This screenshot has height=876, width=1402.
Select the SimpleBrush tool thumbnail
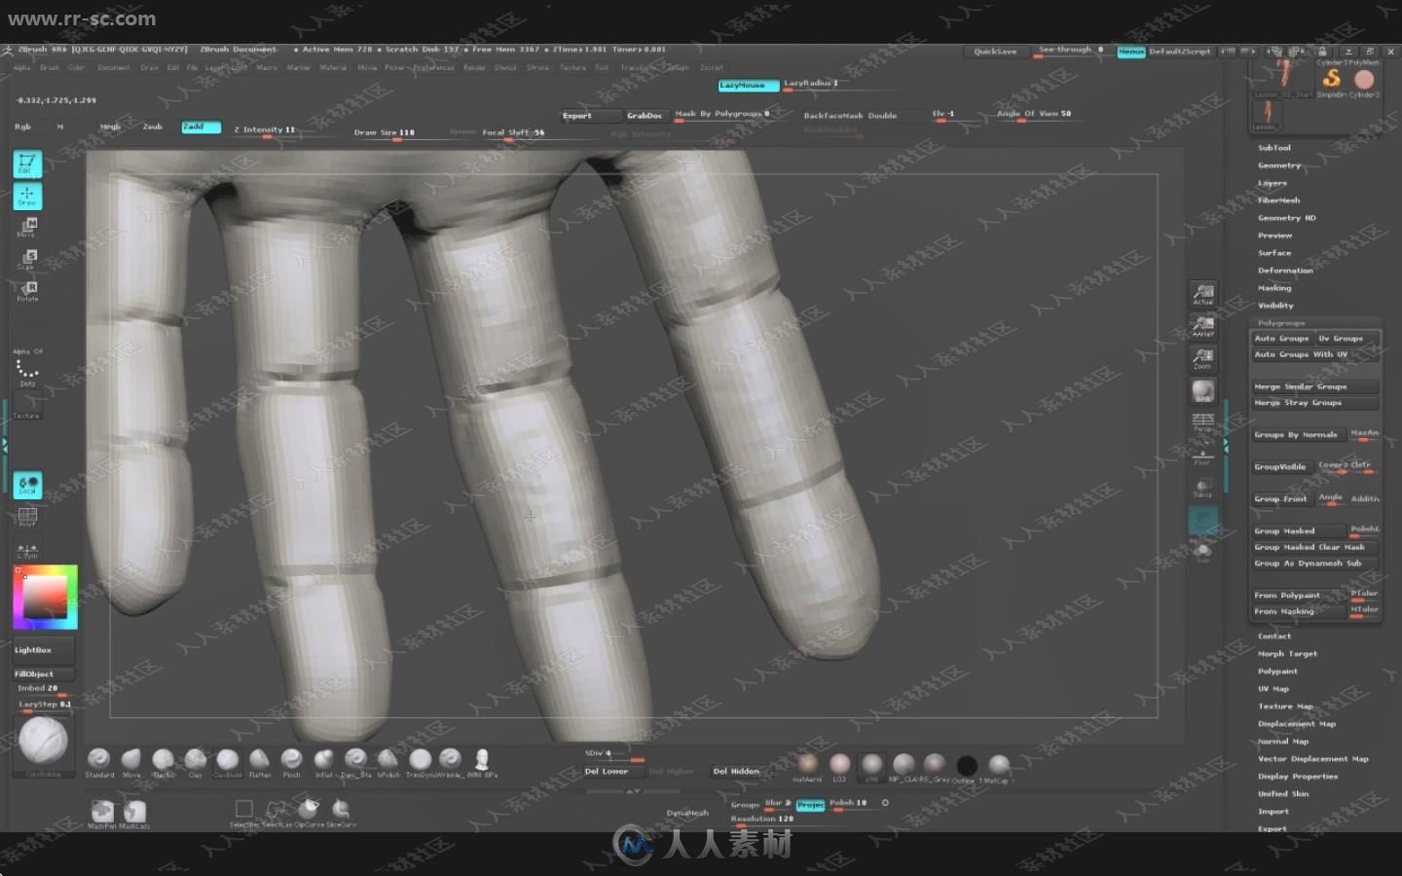[1331, 81]
